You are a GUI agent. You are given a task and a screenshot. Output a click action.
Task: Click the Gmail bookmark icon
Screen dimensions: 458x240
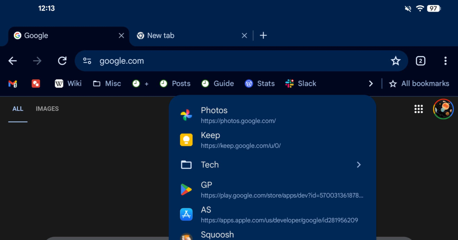coord(13,84)
